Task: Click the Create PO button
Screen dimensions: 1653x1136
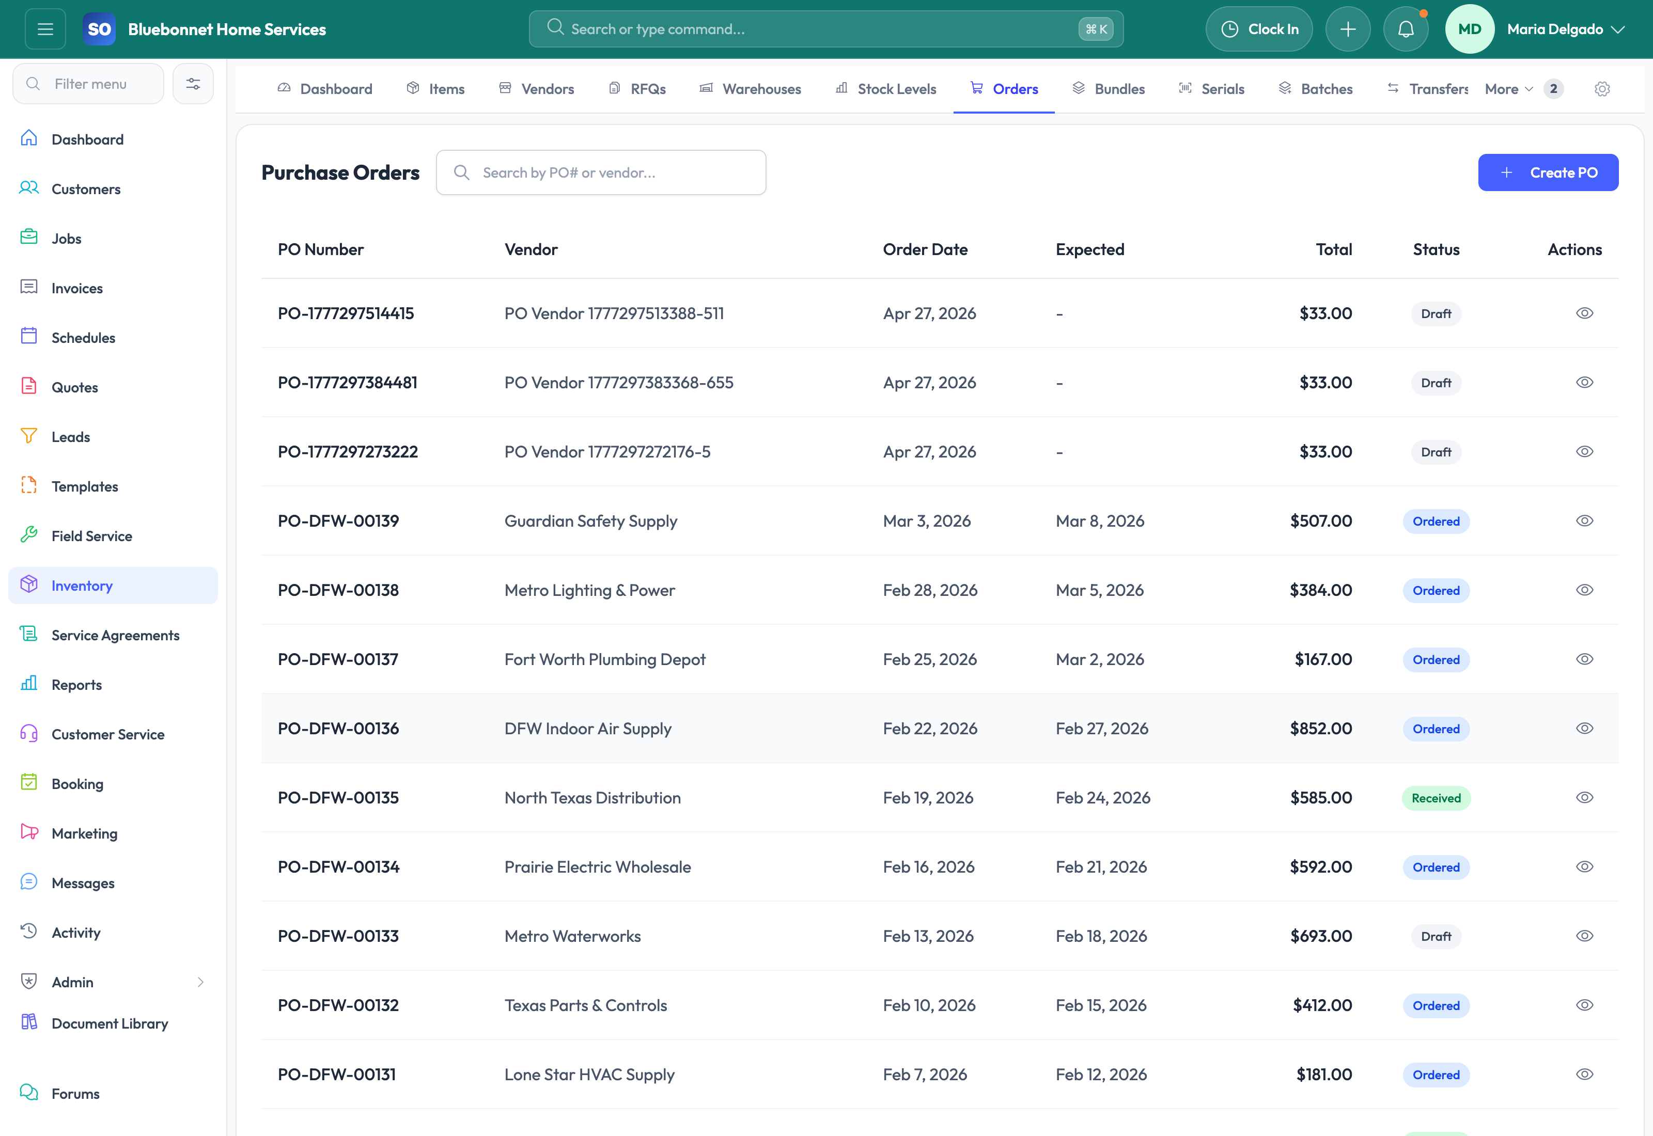Action: tap(1548, 172)
